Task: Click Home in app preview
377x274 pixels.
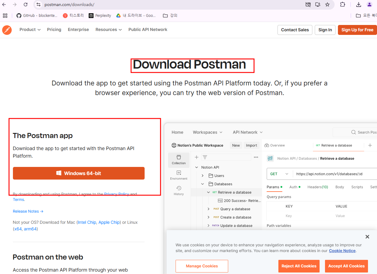Action: [x=177, y=132]
